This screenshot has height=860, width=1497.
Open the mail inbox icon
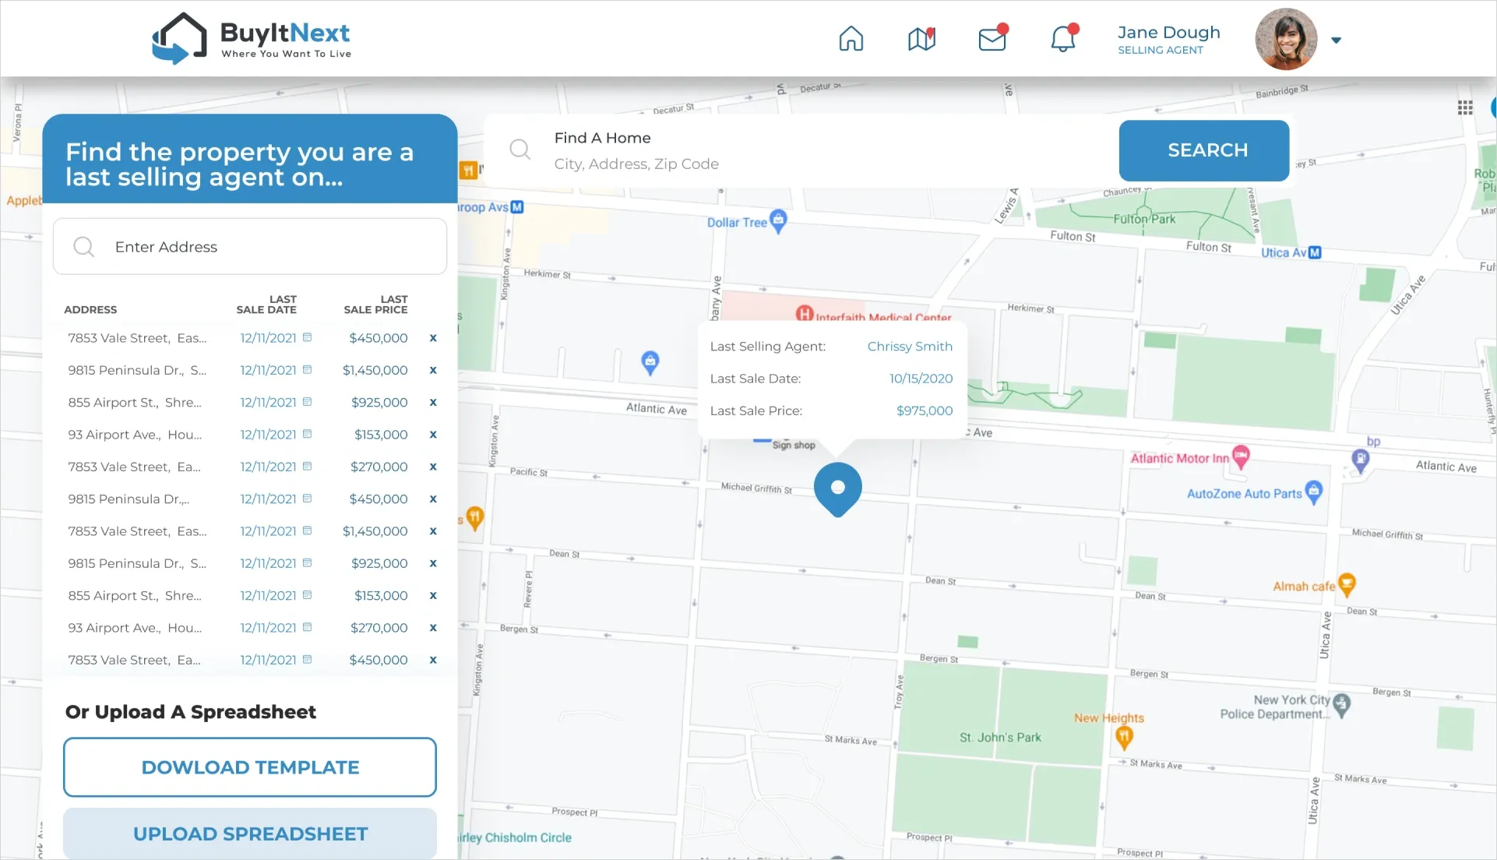tap(992, 39)
